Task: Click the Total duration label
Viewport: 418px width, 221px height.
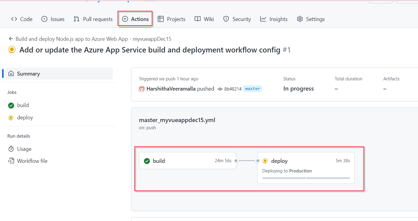Action: tap(348, 79)
